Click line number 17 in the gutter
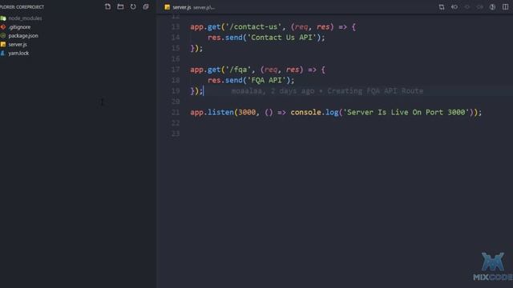The height and width of the screenshot is (288, 513). pyautogui.click(x=176, y=70)
